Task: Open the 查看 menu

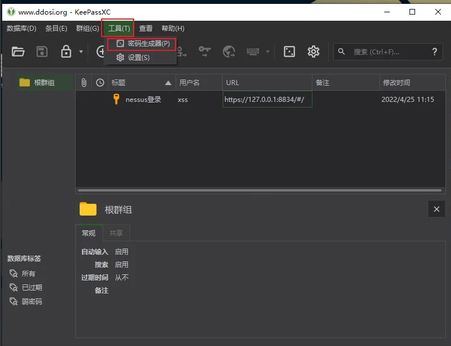Action: point(146,29)
